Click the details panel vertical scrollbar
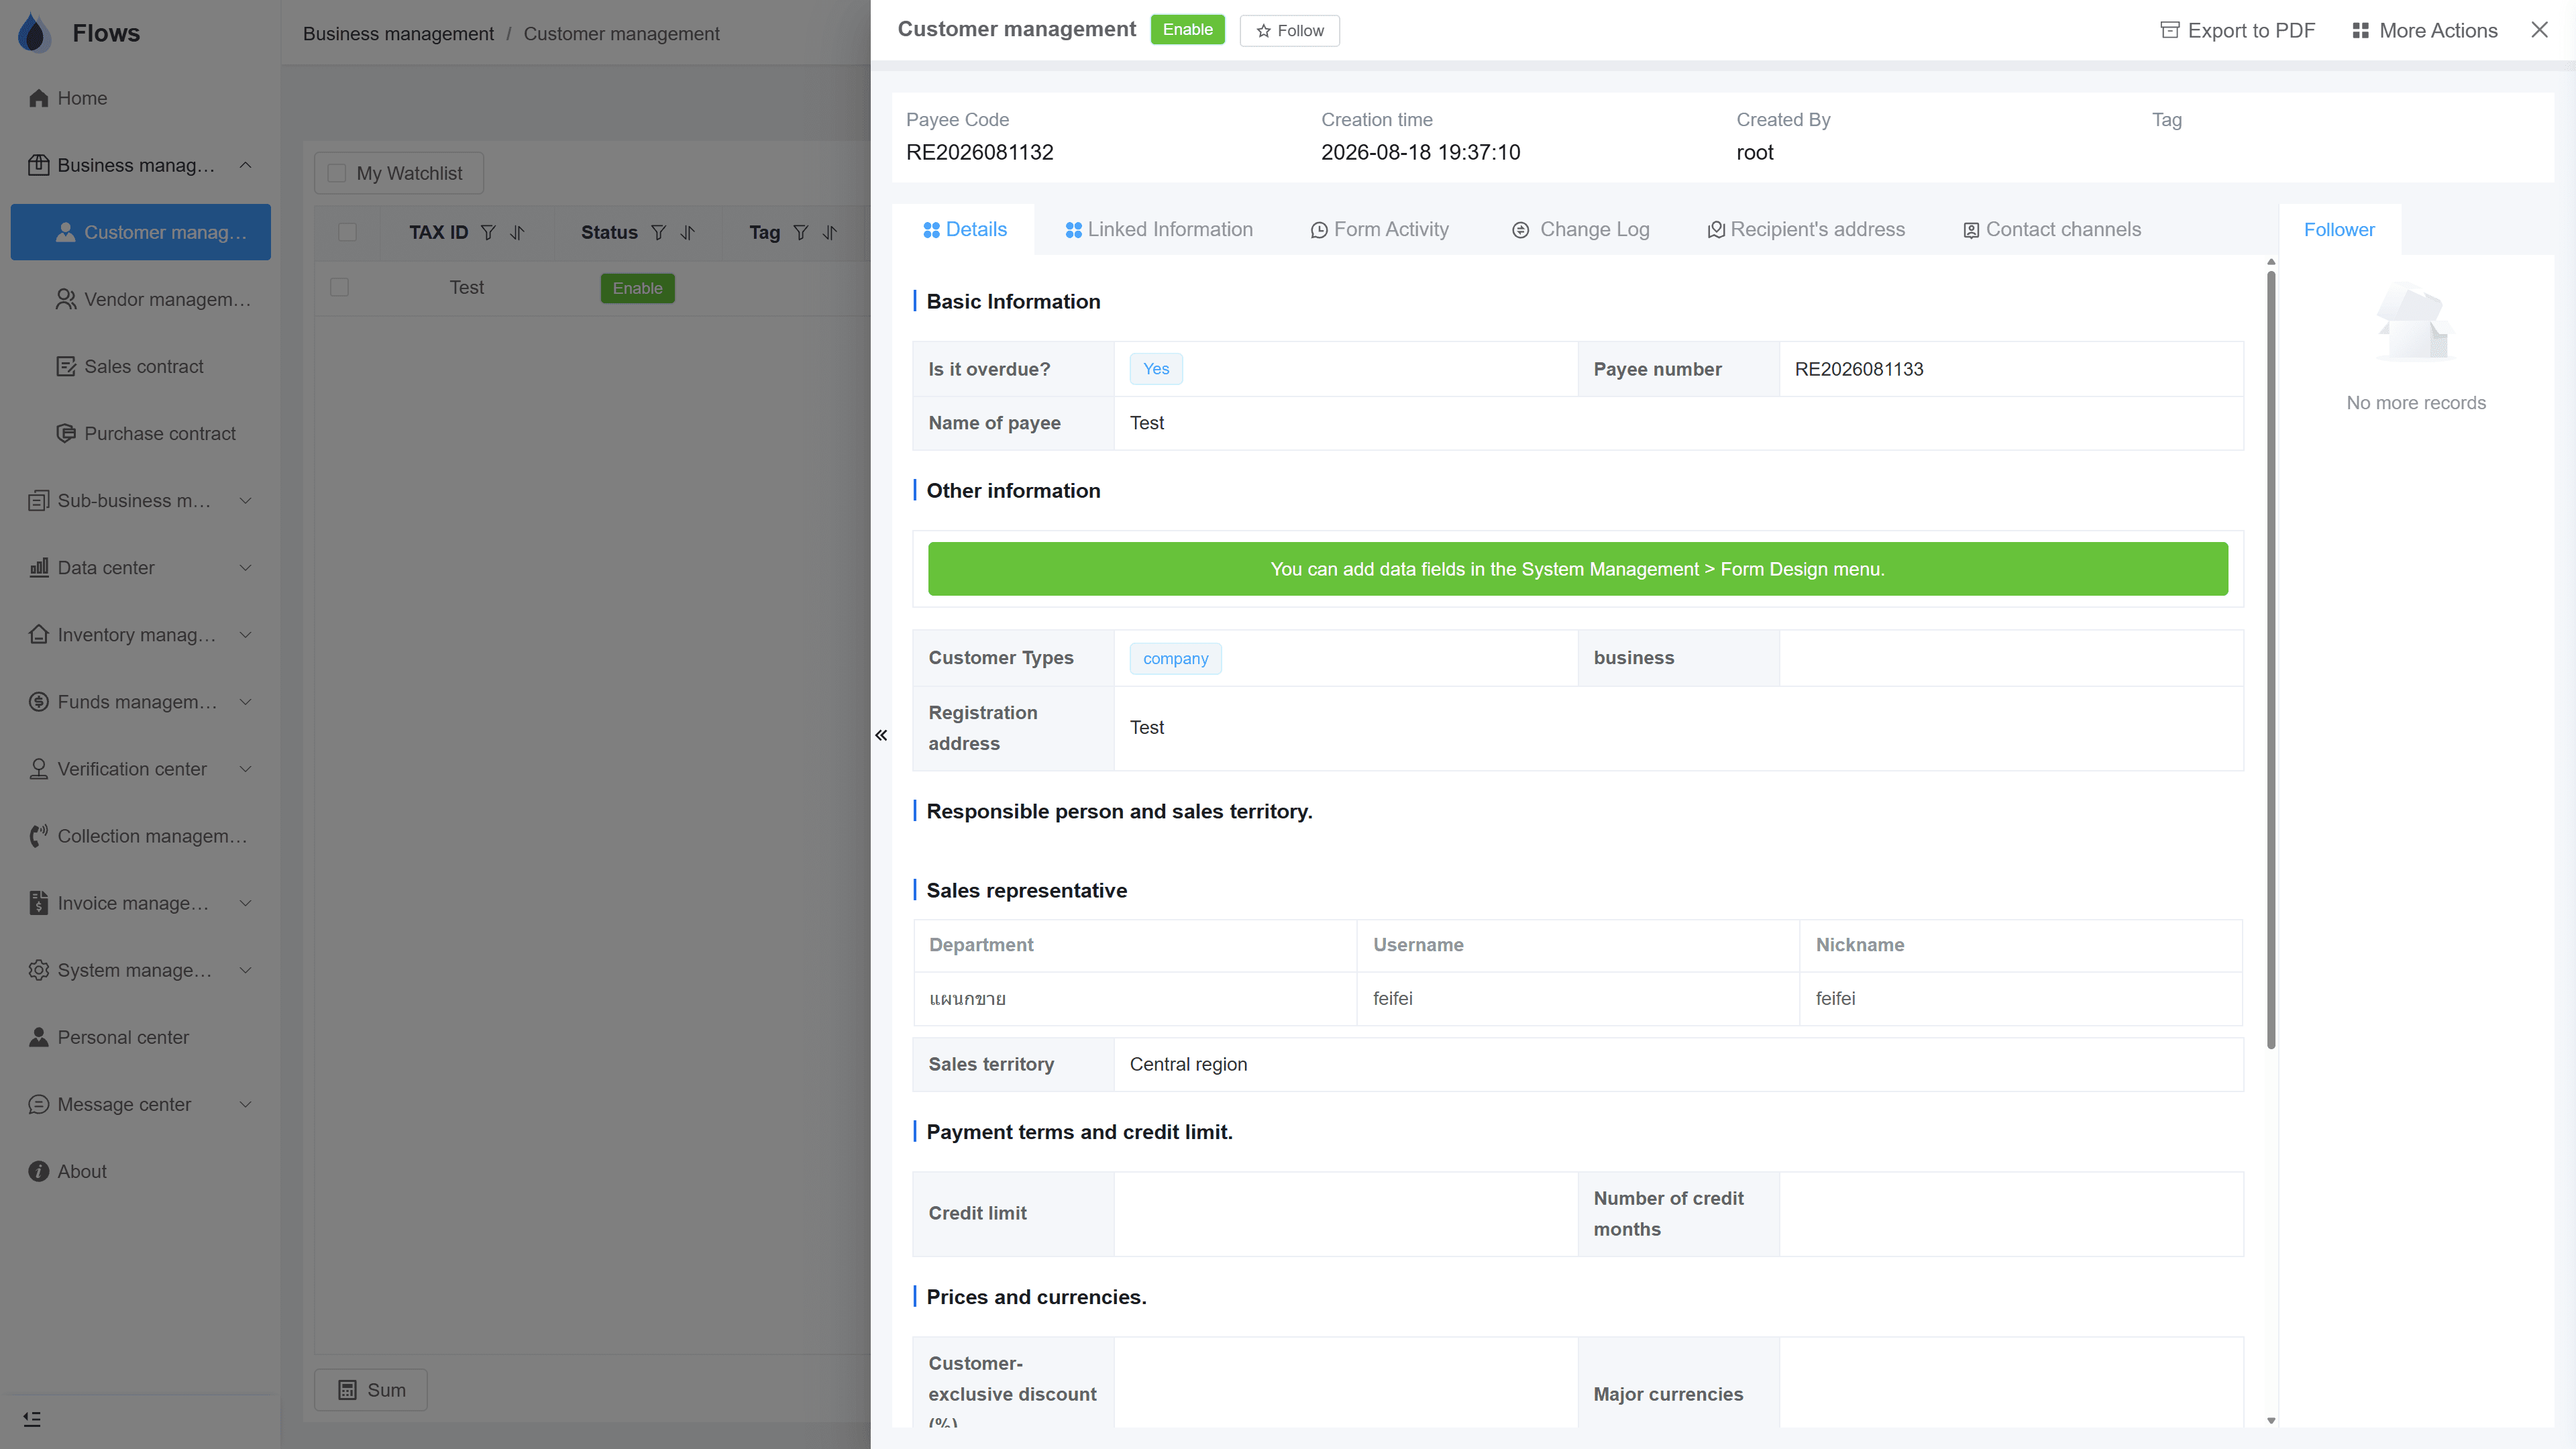Screen dimensions: 2576x1449 tap(2270, 660)
